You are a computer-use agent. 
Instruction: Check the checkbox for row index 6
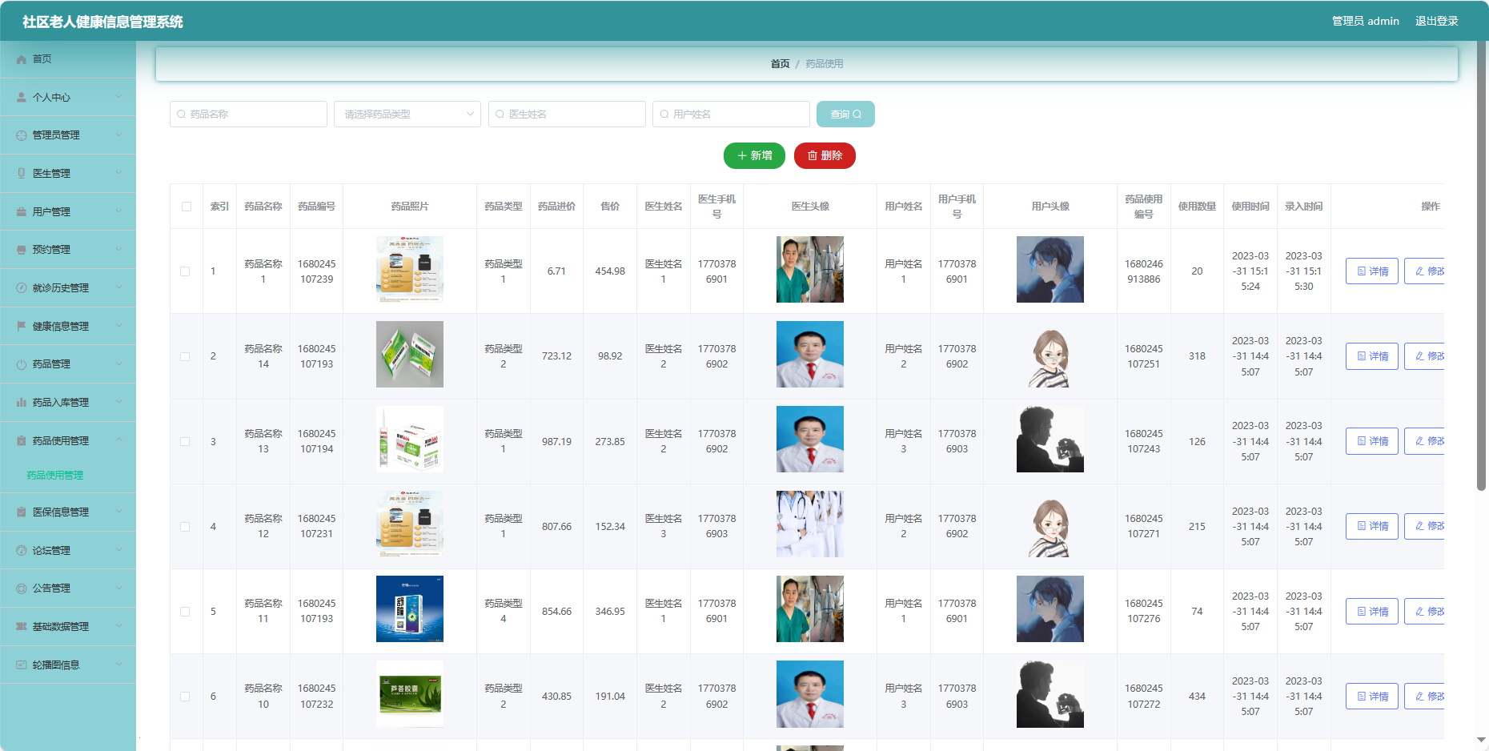click(x=185, y=697)
